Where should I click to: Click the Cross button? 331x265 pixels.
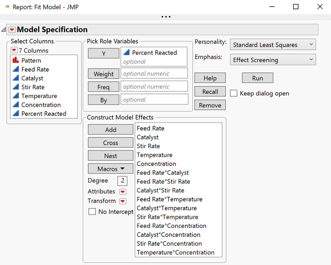(110, 142)
